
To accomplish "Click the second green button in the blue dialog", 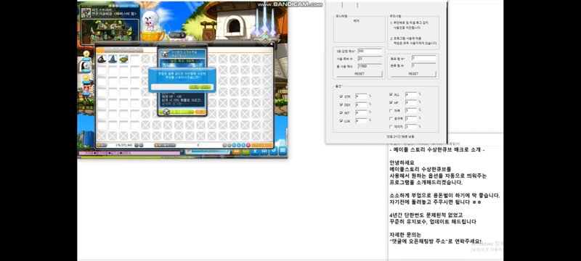I will (x=206, y=87).
